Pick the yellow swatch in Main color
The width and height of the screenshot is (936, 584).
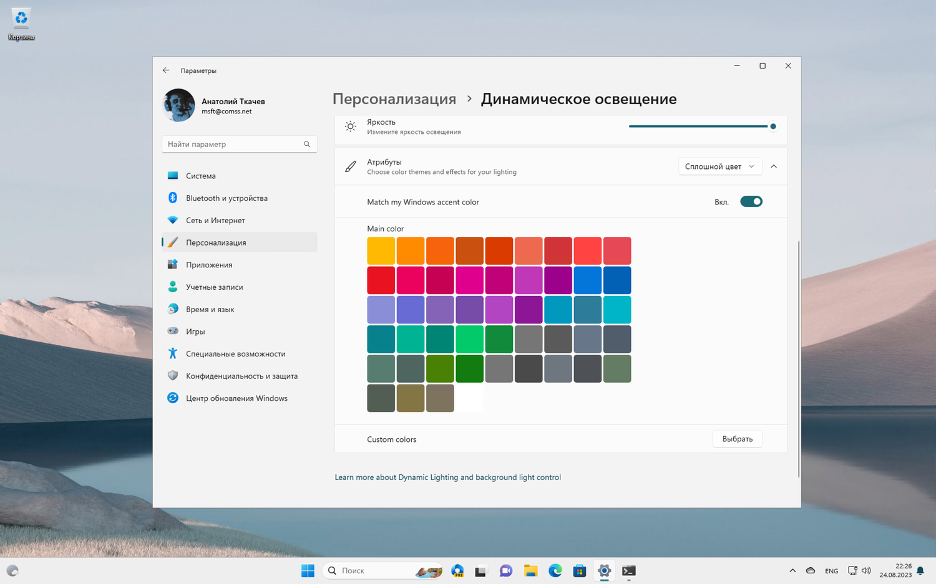381,251
